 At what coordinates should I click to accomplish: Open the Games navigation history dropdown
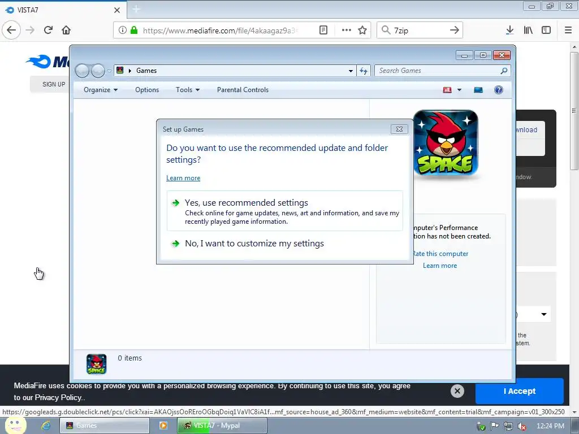(x=110, y=71)
